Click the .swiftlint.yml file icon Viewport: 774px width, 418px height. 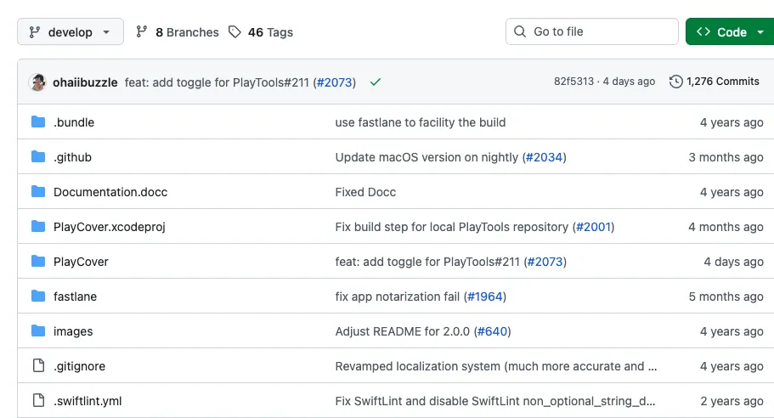click(x=38, y=401)
